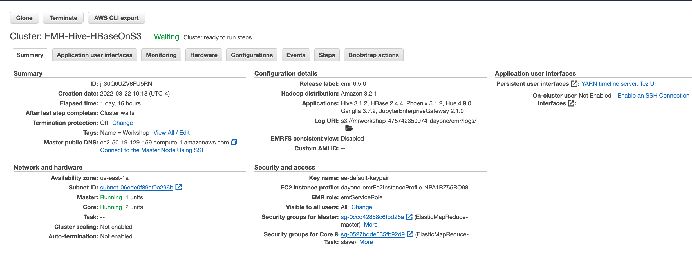This screenshot has height=262, width=692.
Task: Open security group sg-0527bdde635fb92d9
Action: coord(373,234)
